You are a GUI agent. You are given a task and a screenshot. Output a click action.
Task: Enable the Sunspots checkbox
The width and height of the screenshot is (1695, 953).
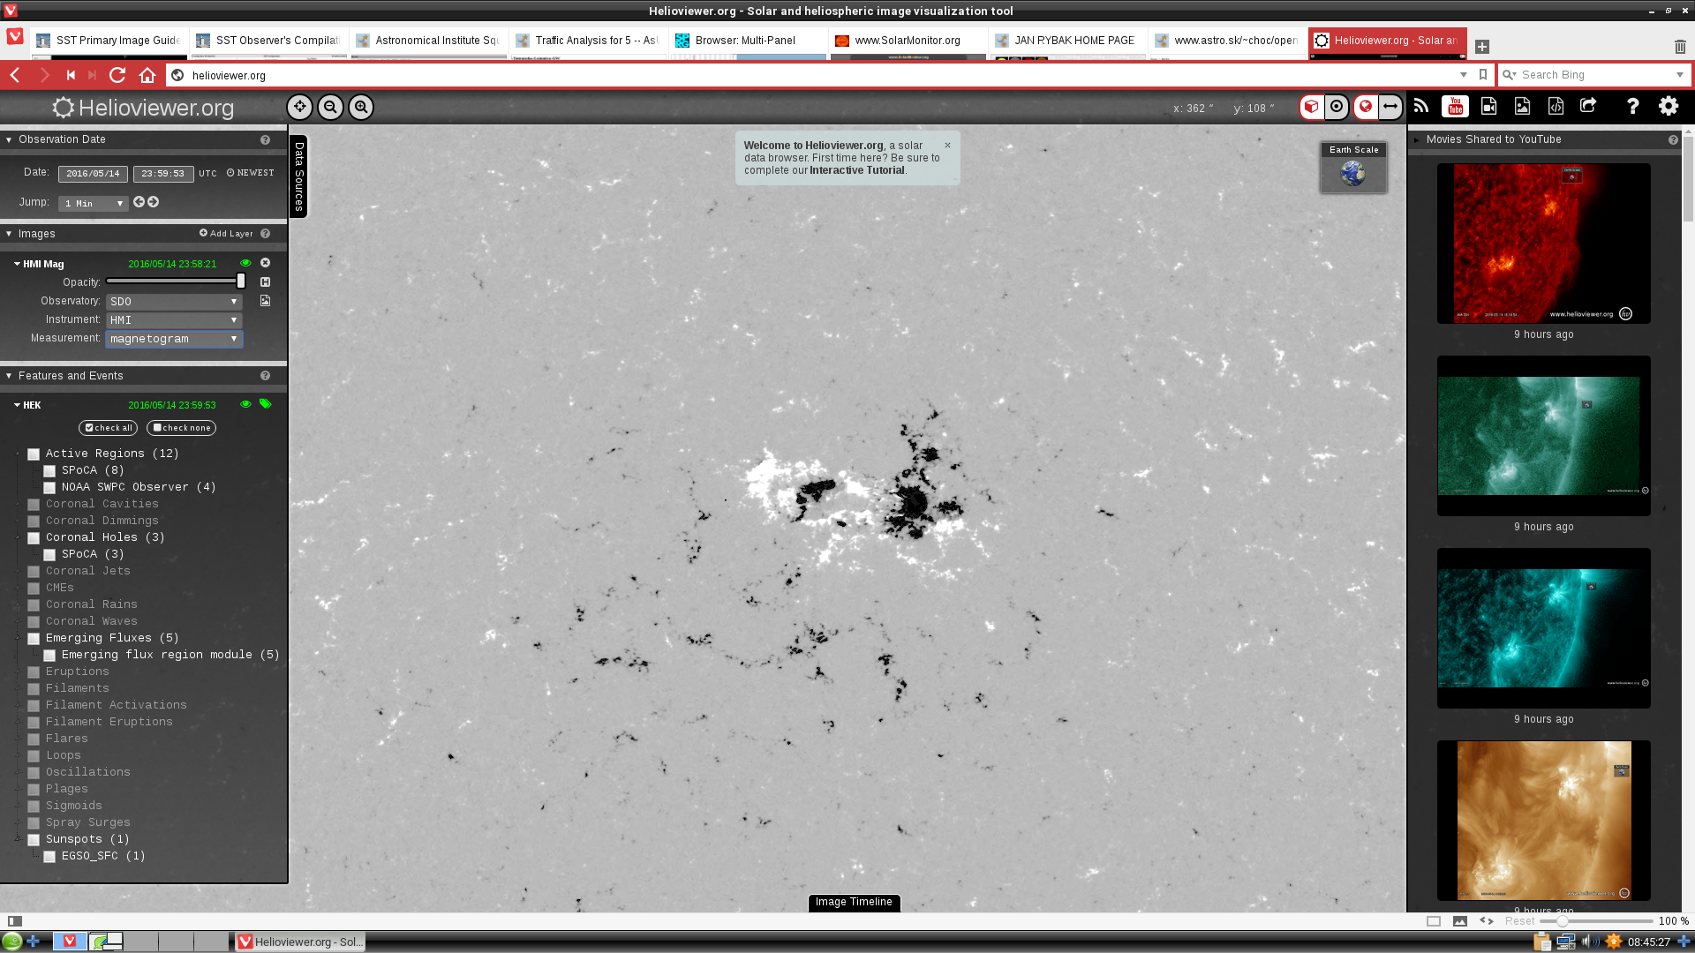pyautogui.click(x=34, y=840)
